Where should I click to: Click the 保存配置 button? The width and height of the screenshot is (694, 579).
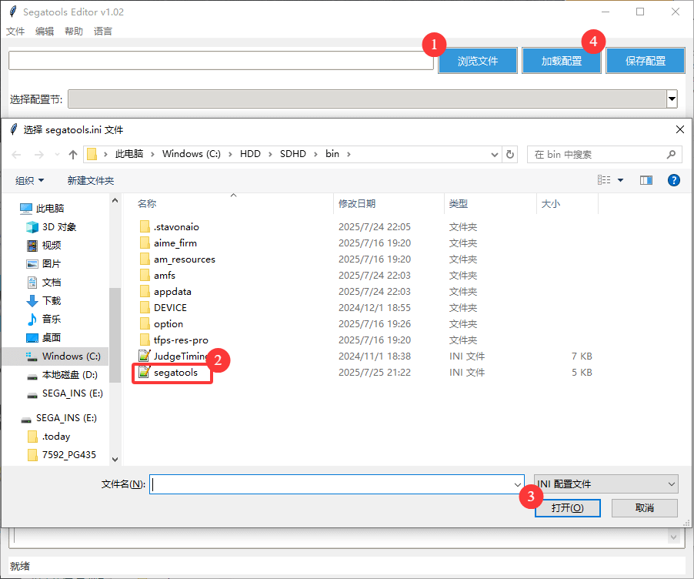pyautogui.click(x=646, y=61)
